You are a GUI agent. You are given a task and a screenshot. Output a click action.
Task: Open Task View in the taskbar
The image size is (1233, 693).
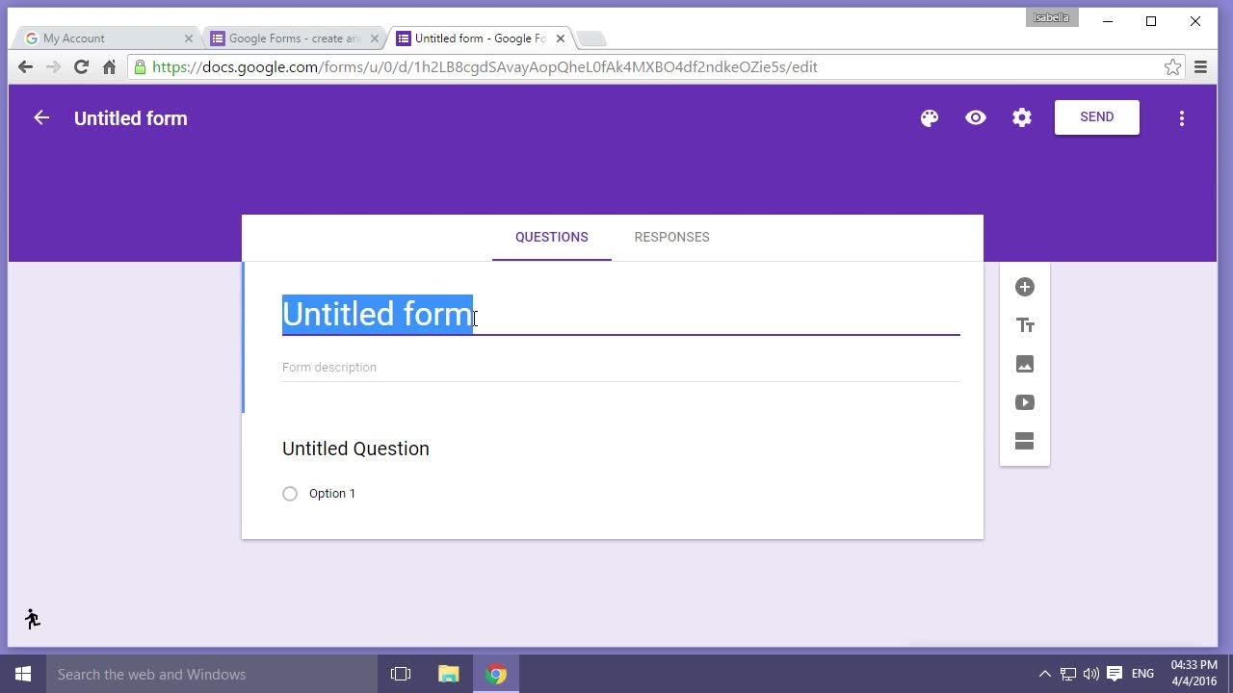(x=401, y=674)
